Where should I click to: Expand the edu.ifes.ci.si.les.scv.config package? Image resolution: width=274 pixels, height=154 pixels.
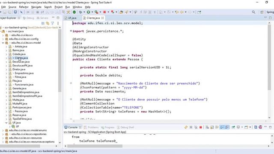pyautogui.click(x=3, y=39)
